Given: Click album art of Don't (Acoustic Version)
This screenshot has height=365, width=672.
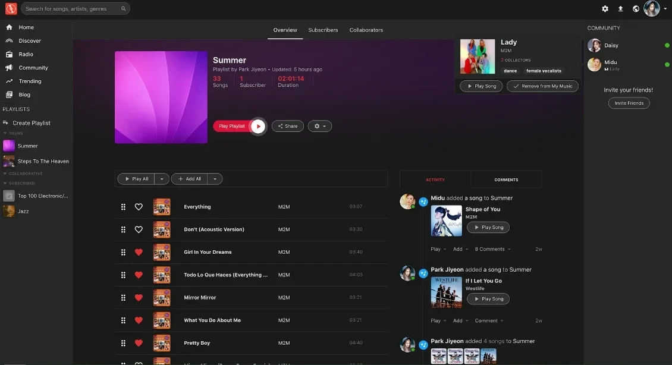Looking at the screenshot, I should [x=162, y=229].
